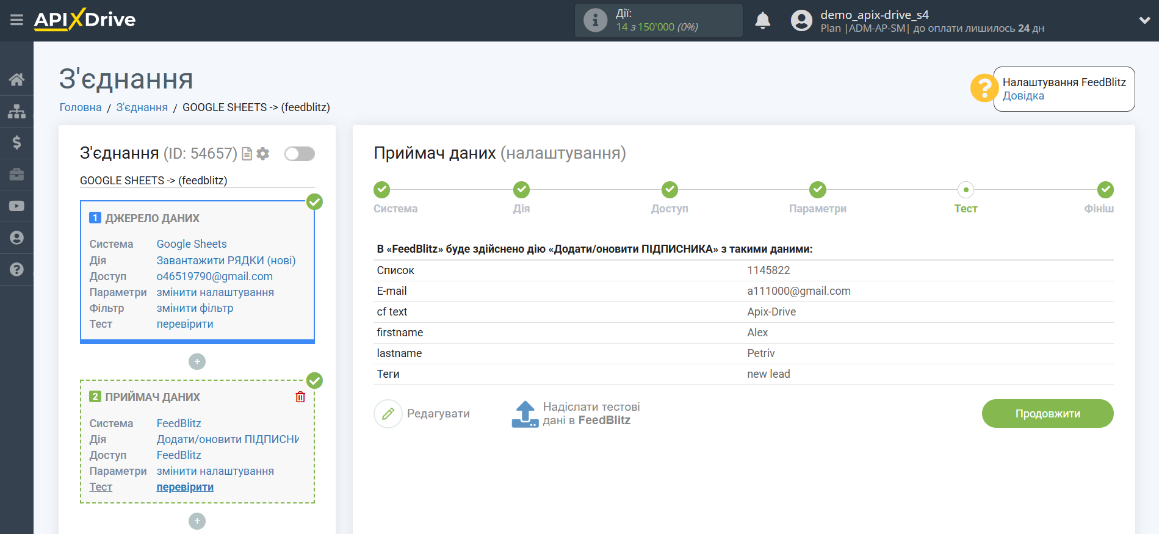
Task: Go to Тест wizard step
Action: tap(966, 190)
